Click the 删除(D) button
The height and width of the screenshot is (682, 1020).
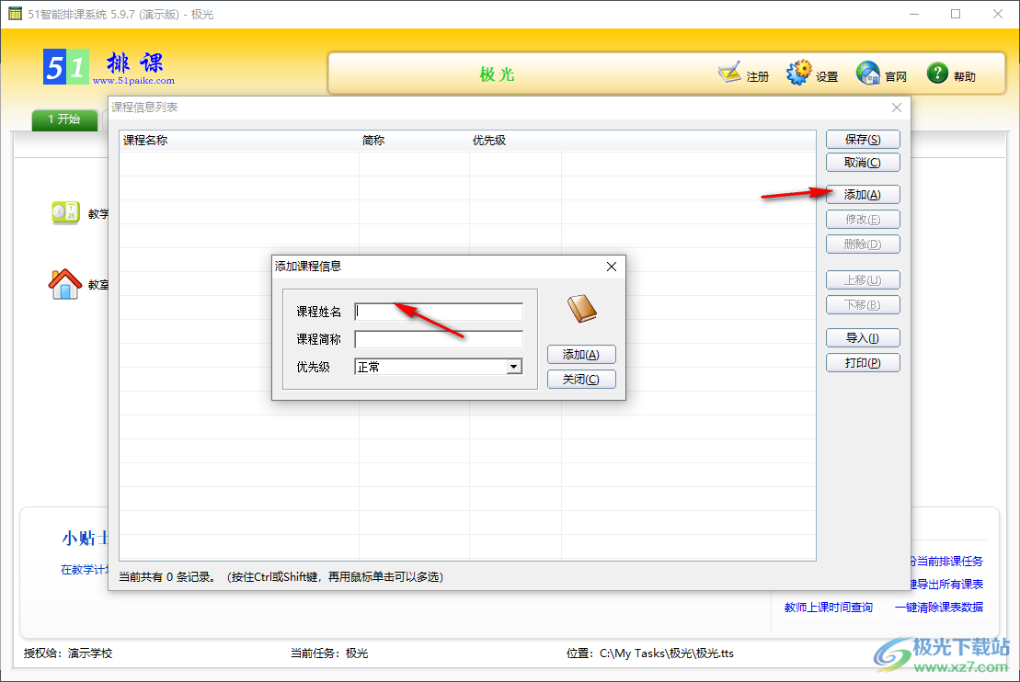[863, 244]
